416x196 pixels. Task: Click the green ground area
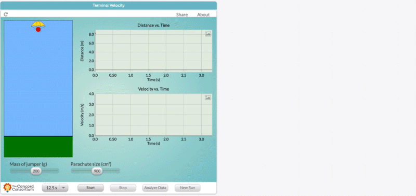pos(38,147)
